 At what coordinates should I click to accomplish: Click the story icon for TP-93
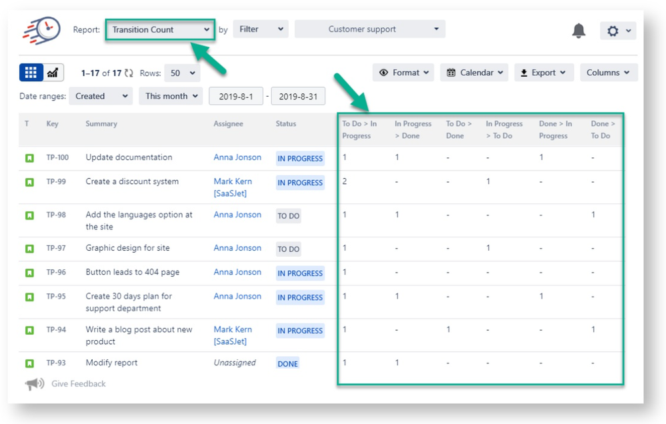pyautogui.click(x=29, y=363)
